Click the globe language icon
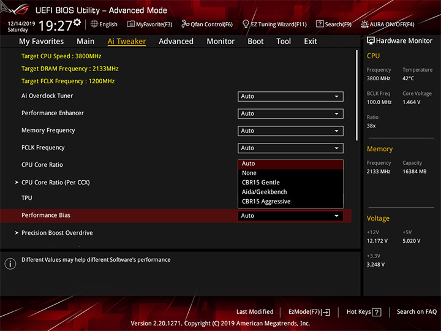 point(94,24)
